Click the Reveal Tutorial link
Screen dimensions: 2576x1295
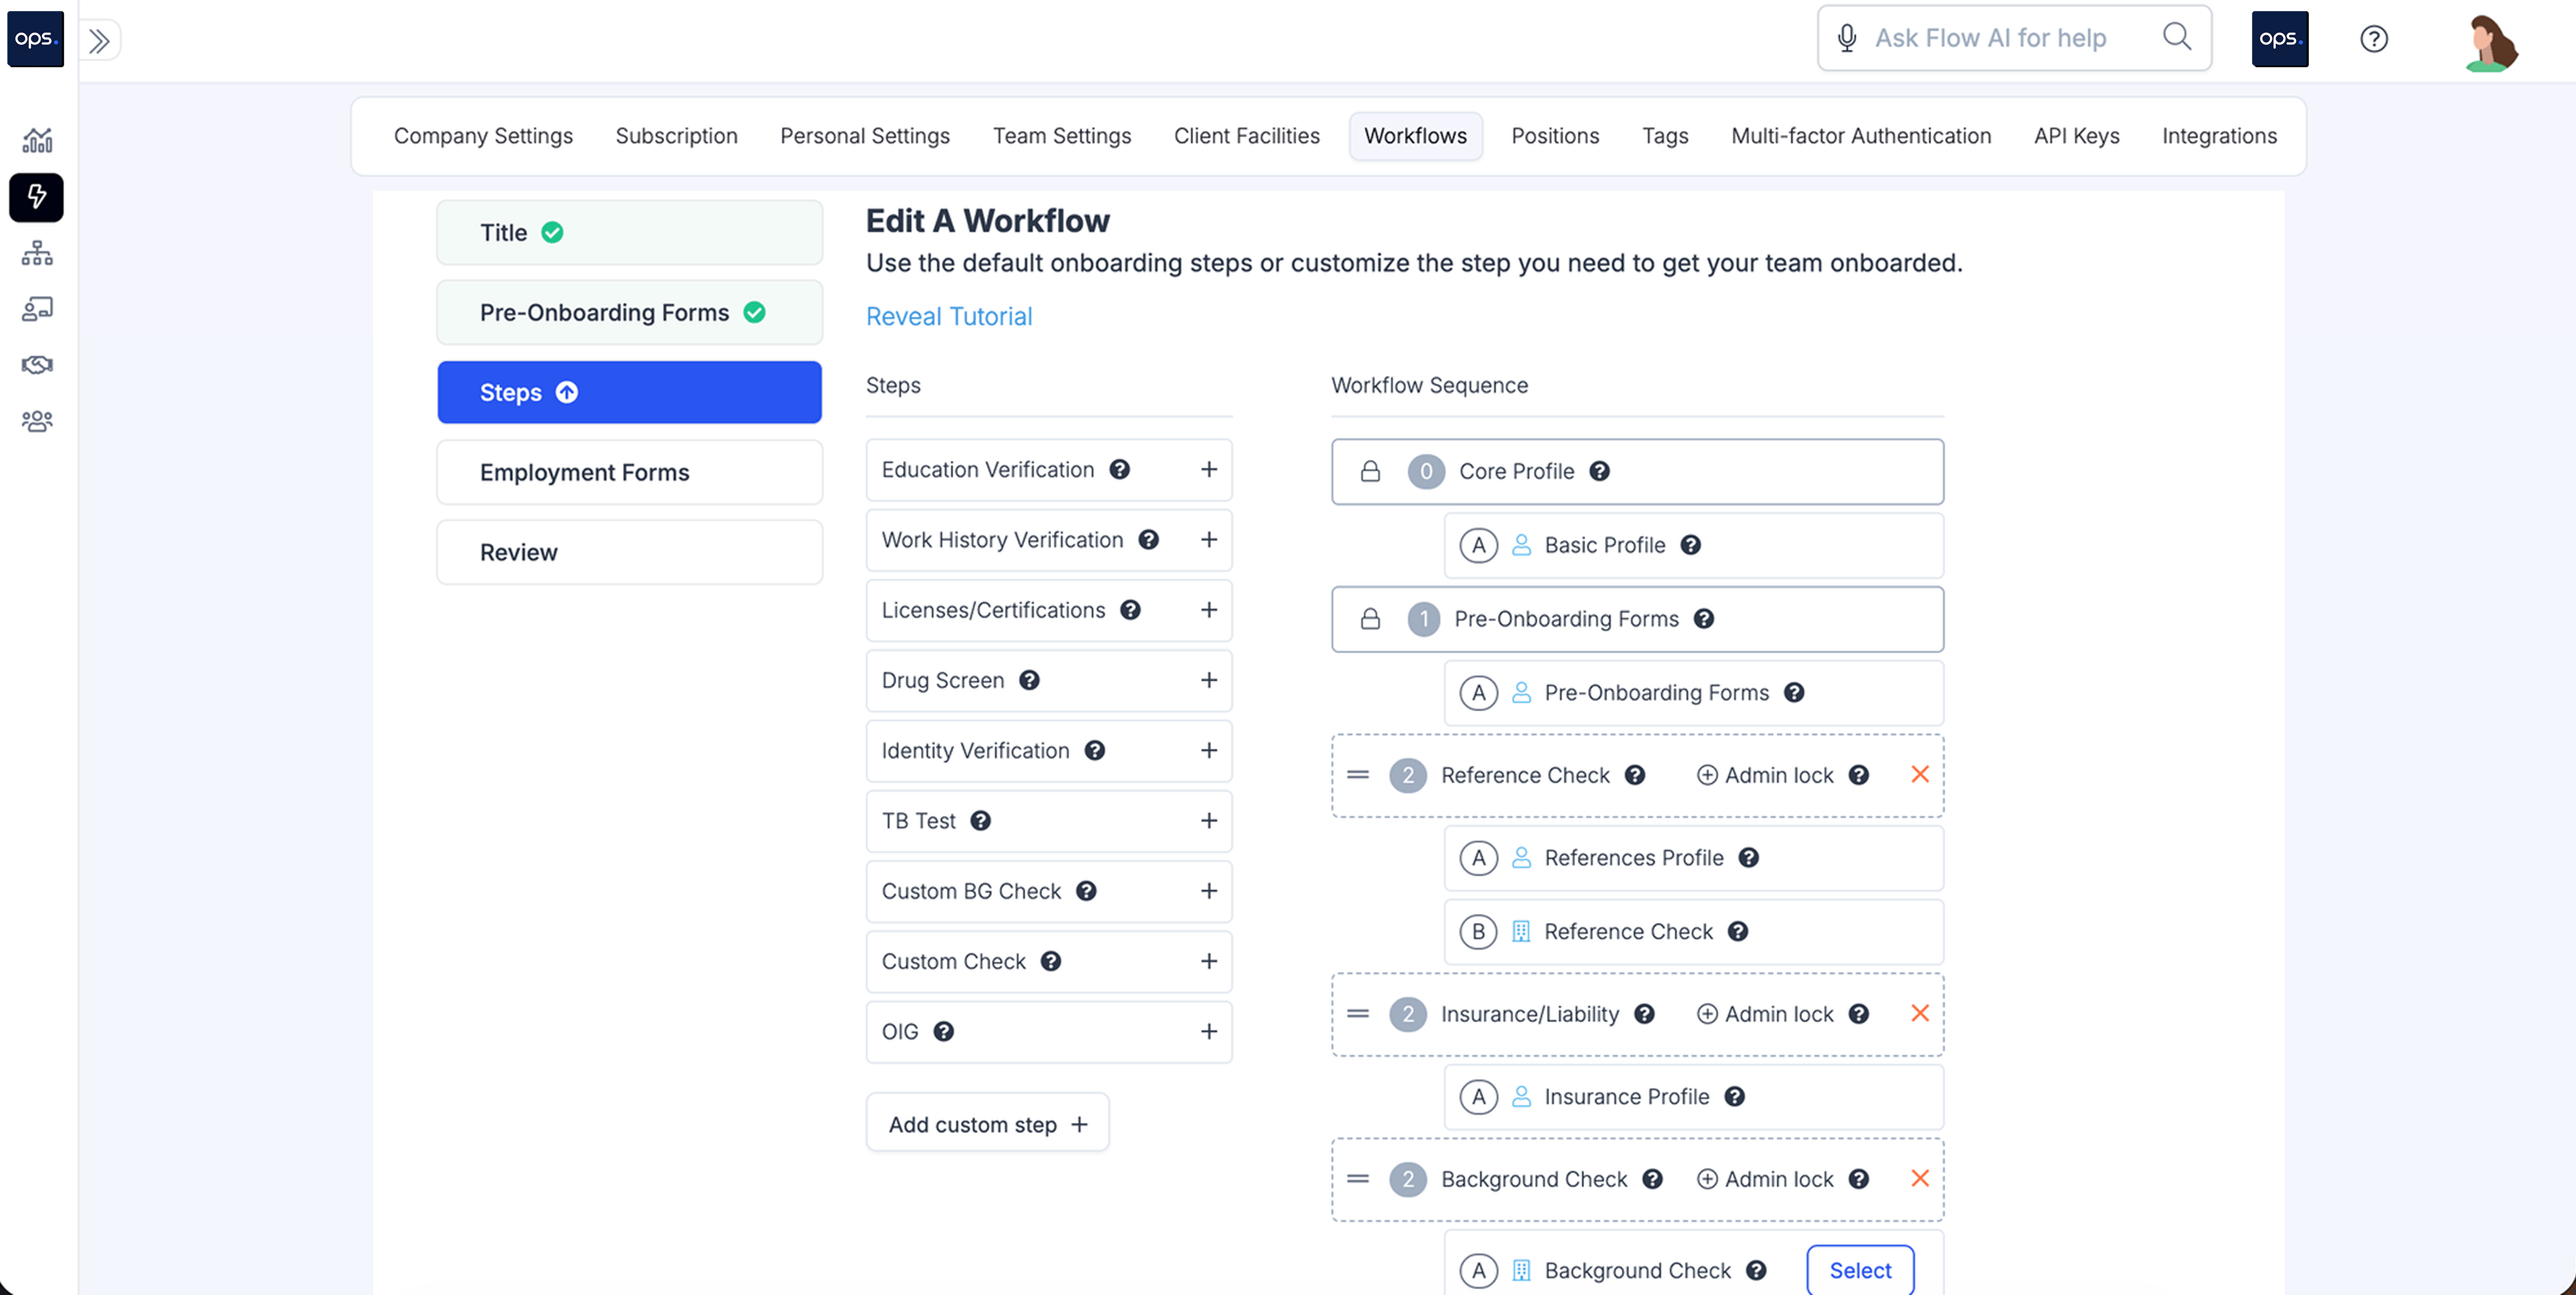pyautogui.click(x=948, y=316)
